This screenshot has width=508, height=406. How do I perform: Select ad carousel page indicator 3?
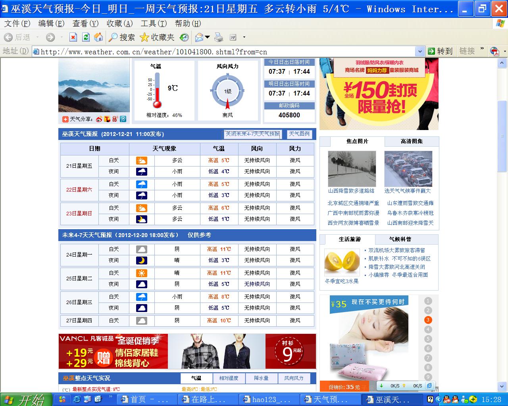428,320
